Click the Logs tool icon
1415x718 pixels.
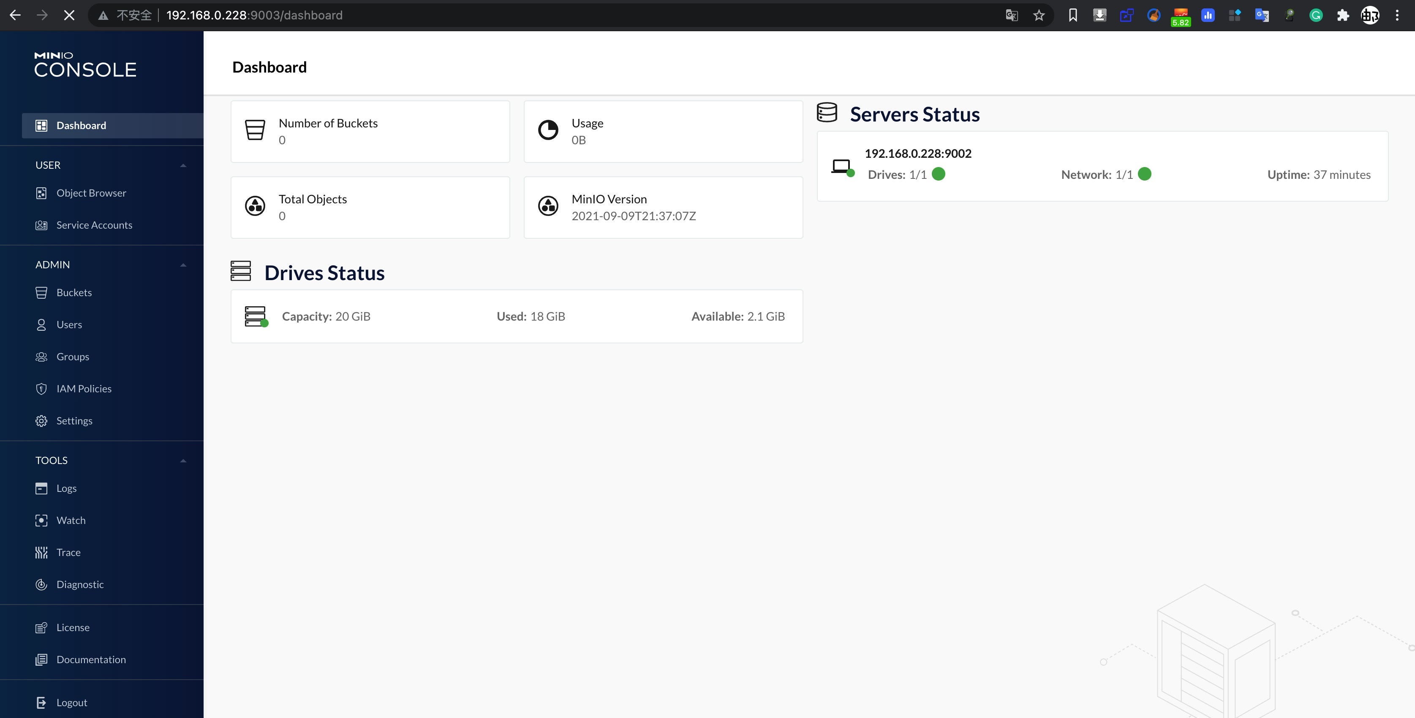[41, 488]
